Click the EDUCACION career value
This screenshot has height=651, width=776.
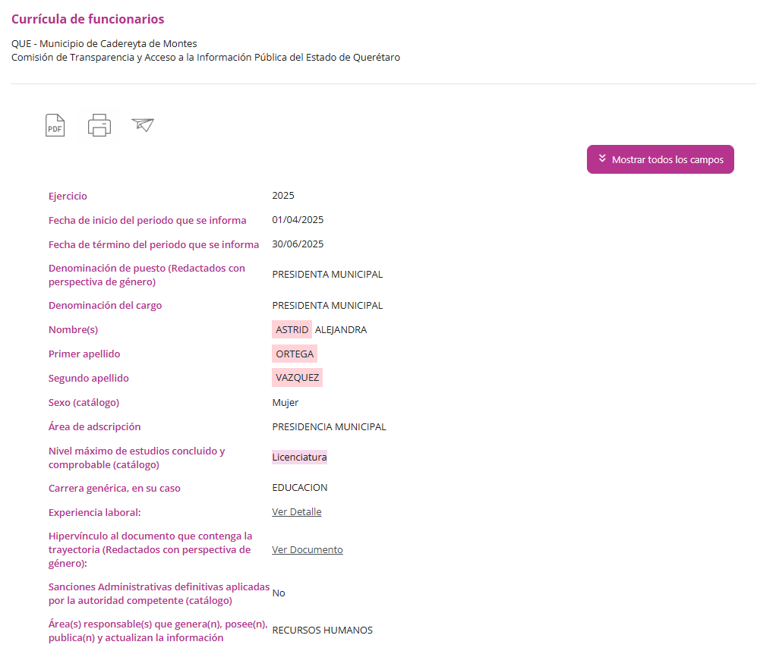coord(300,488)
